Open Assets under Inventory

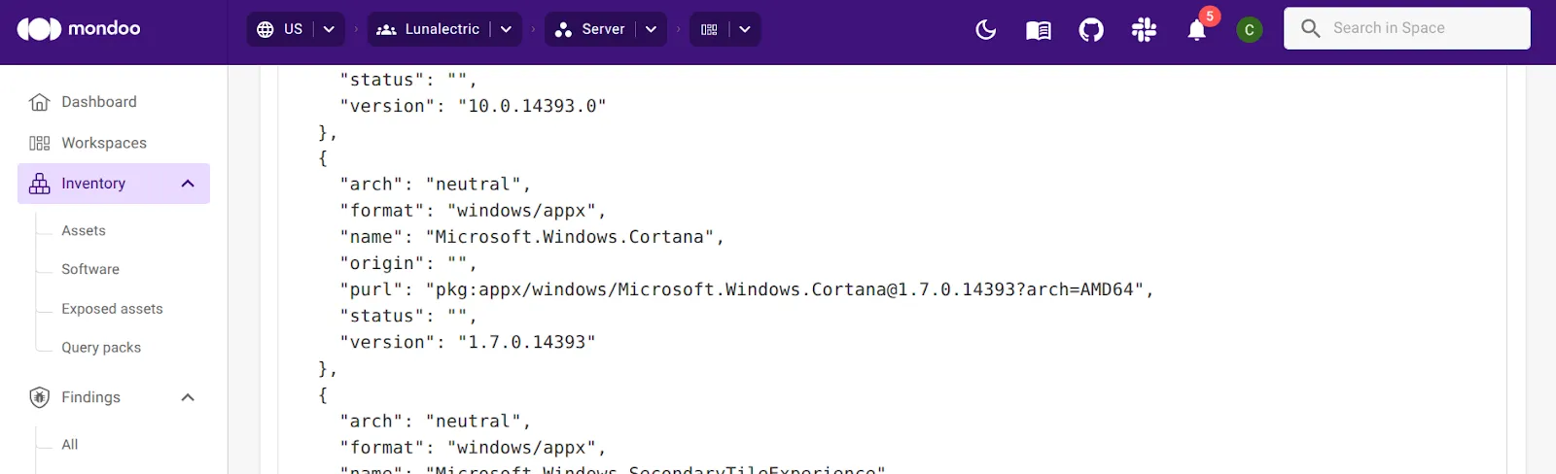(84, 230)
